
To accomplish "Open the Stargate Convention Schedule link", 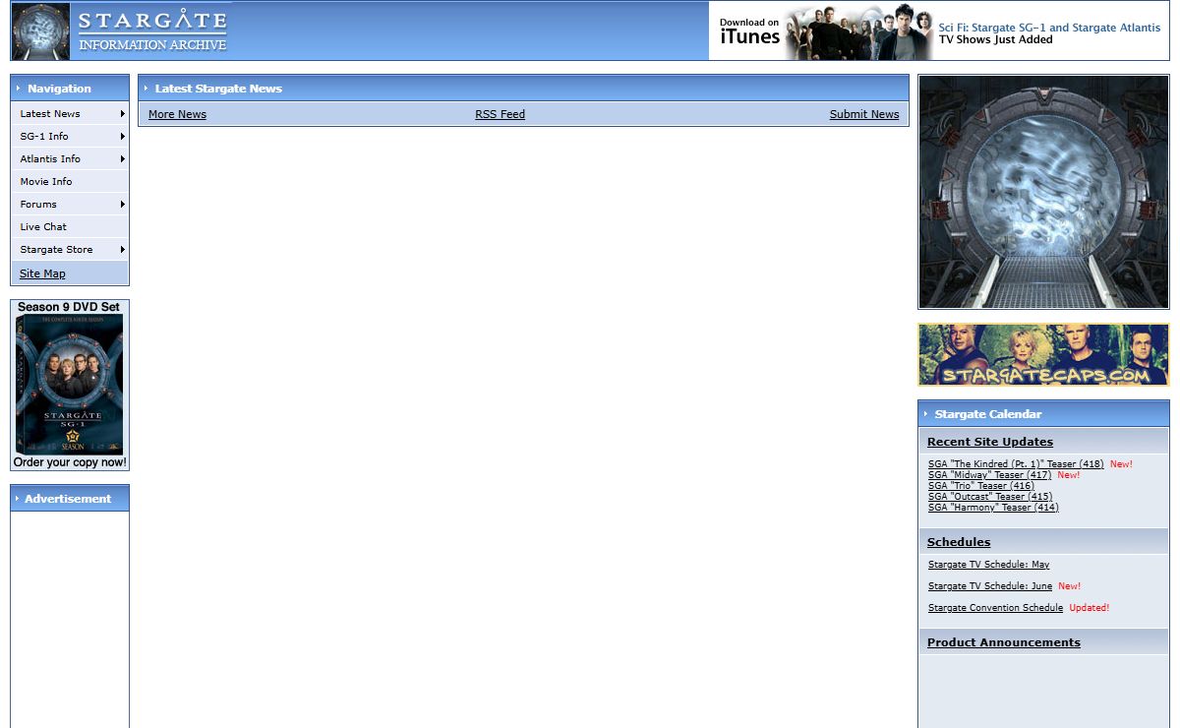I will 995,608.
